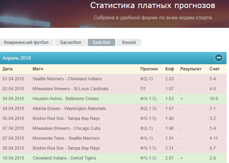The width and height of the screenshot is (229, 163).
Task: Click the 2.31 coefficient value
Action: tap(169, 148)
